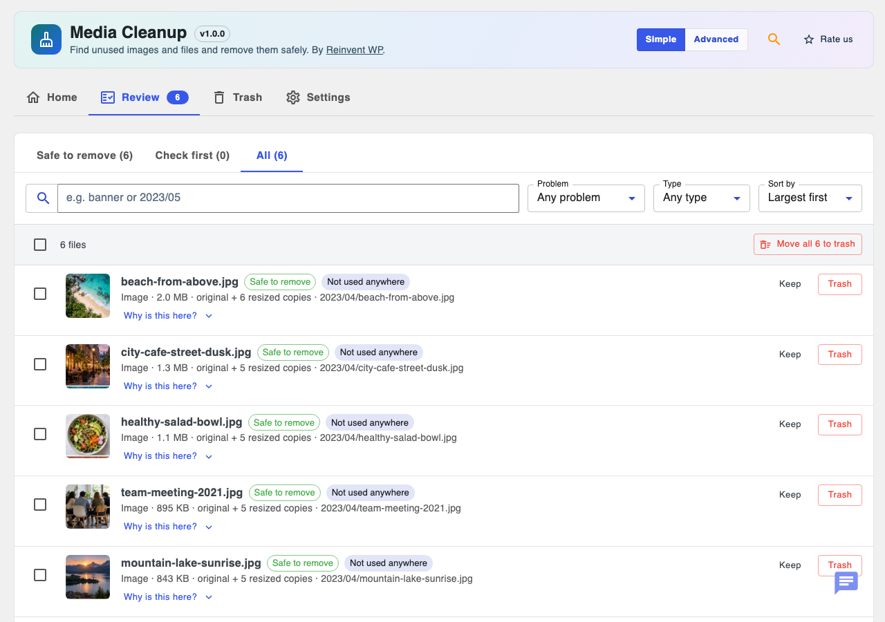Expand 'Why is this here?' for healthy-salad-bowl.jpg

click(x=168, y=456)
